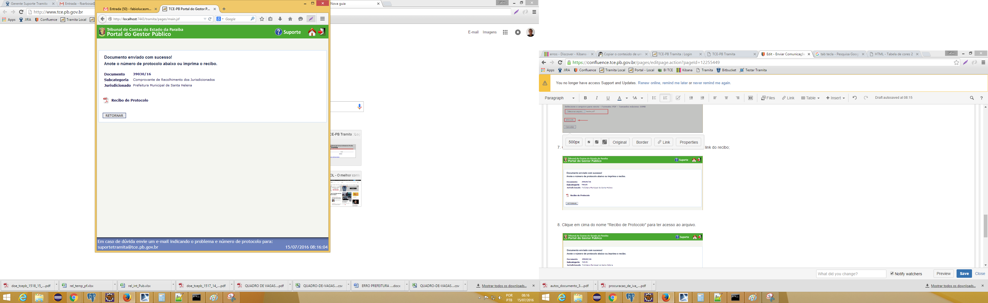Click the house home icon in green portal header
Image resolution: width=988 pixels, height=303 pixels.
tap(312, 32)
